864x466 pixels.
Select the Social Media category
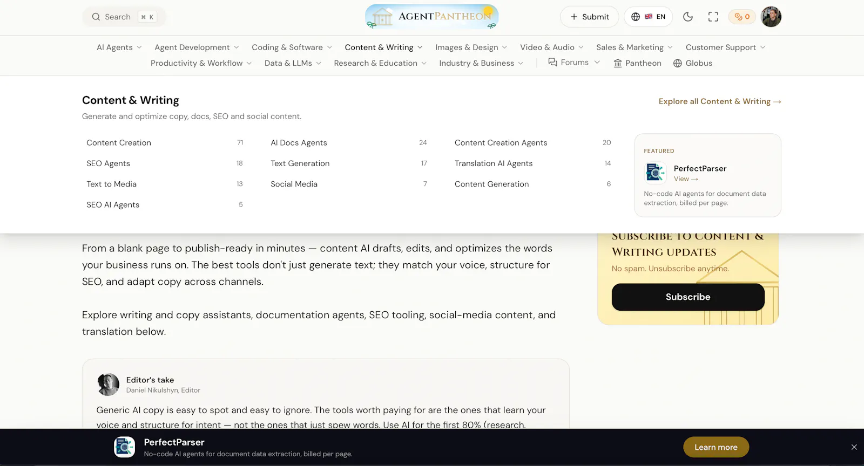349,184
